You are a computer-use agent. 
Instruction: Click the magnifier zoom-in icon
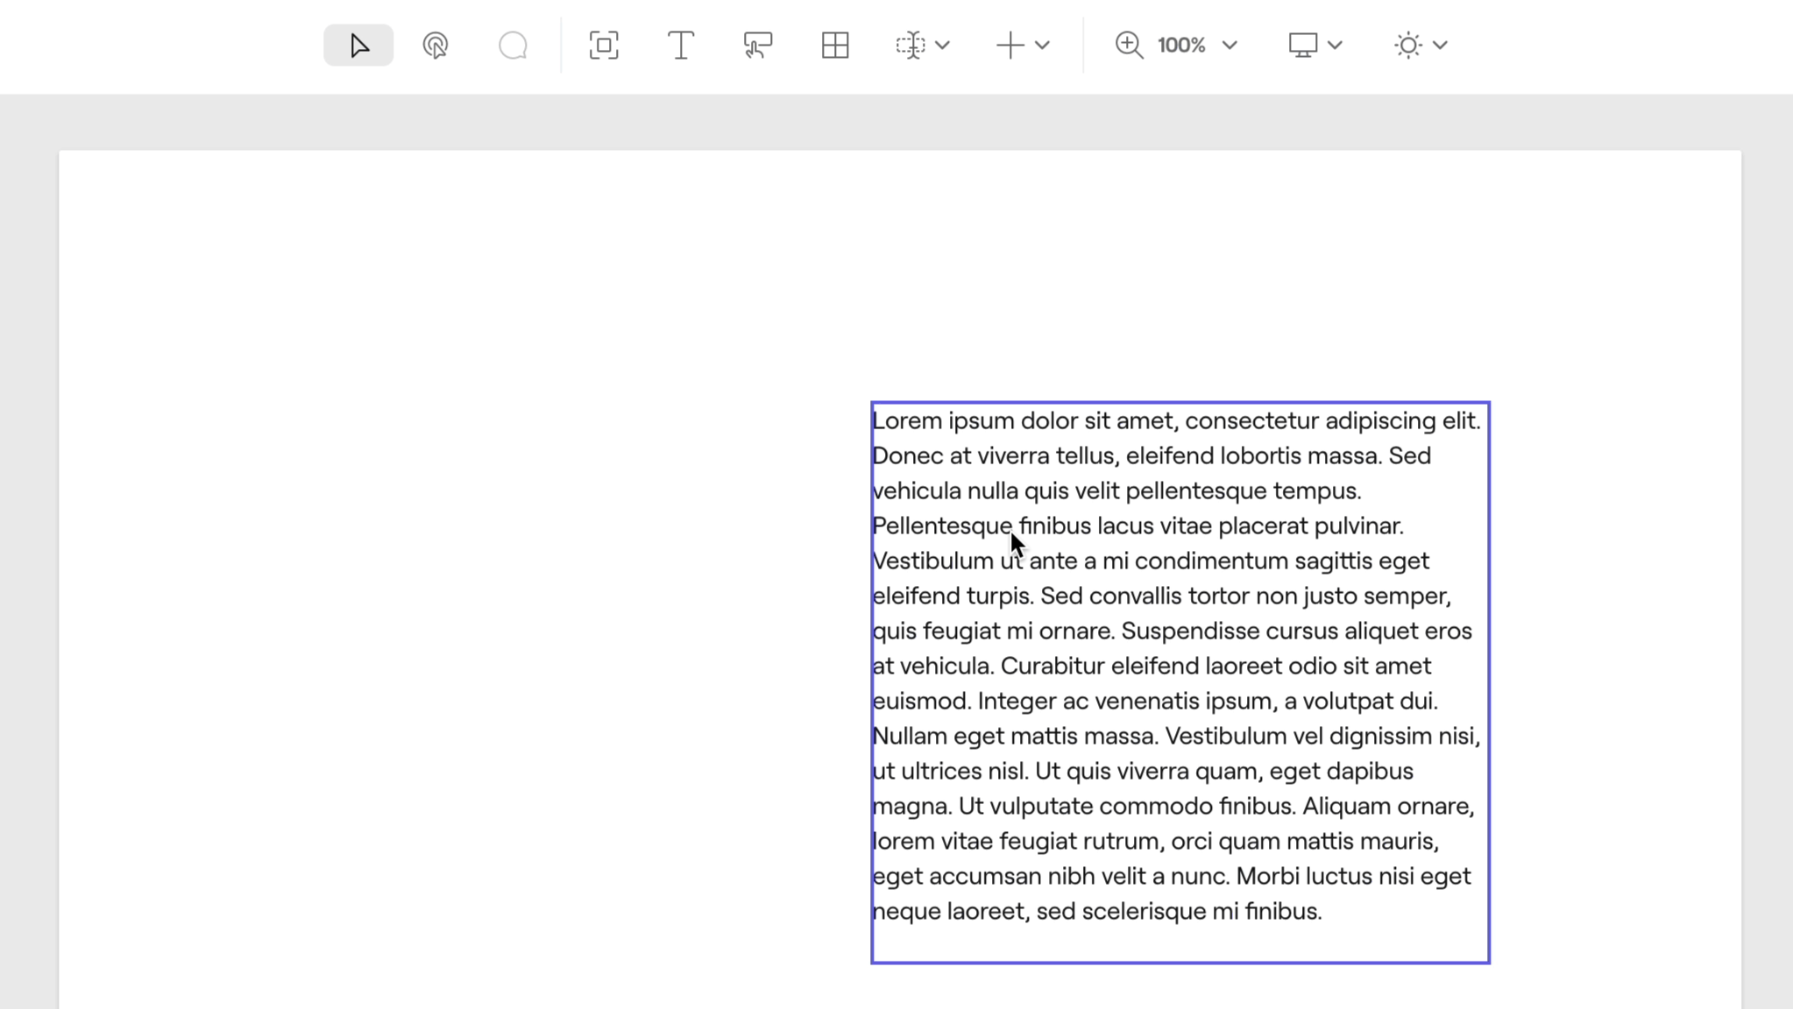click(1129, 46)
